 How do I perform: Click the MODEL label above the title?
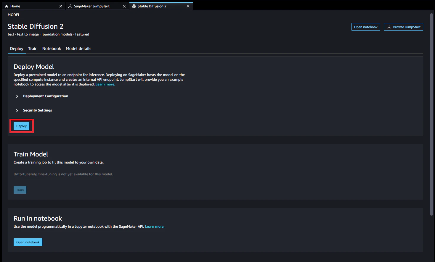coord(14,15)
